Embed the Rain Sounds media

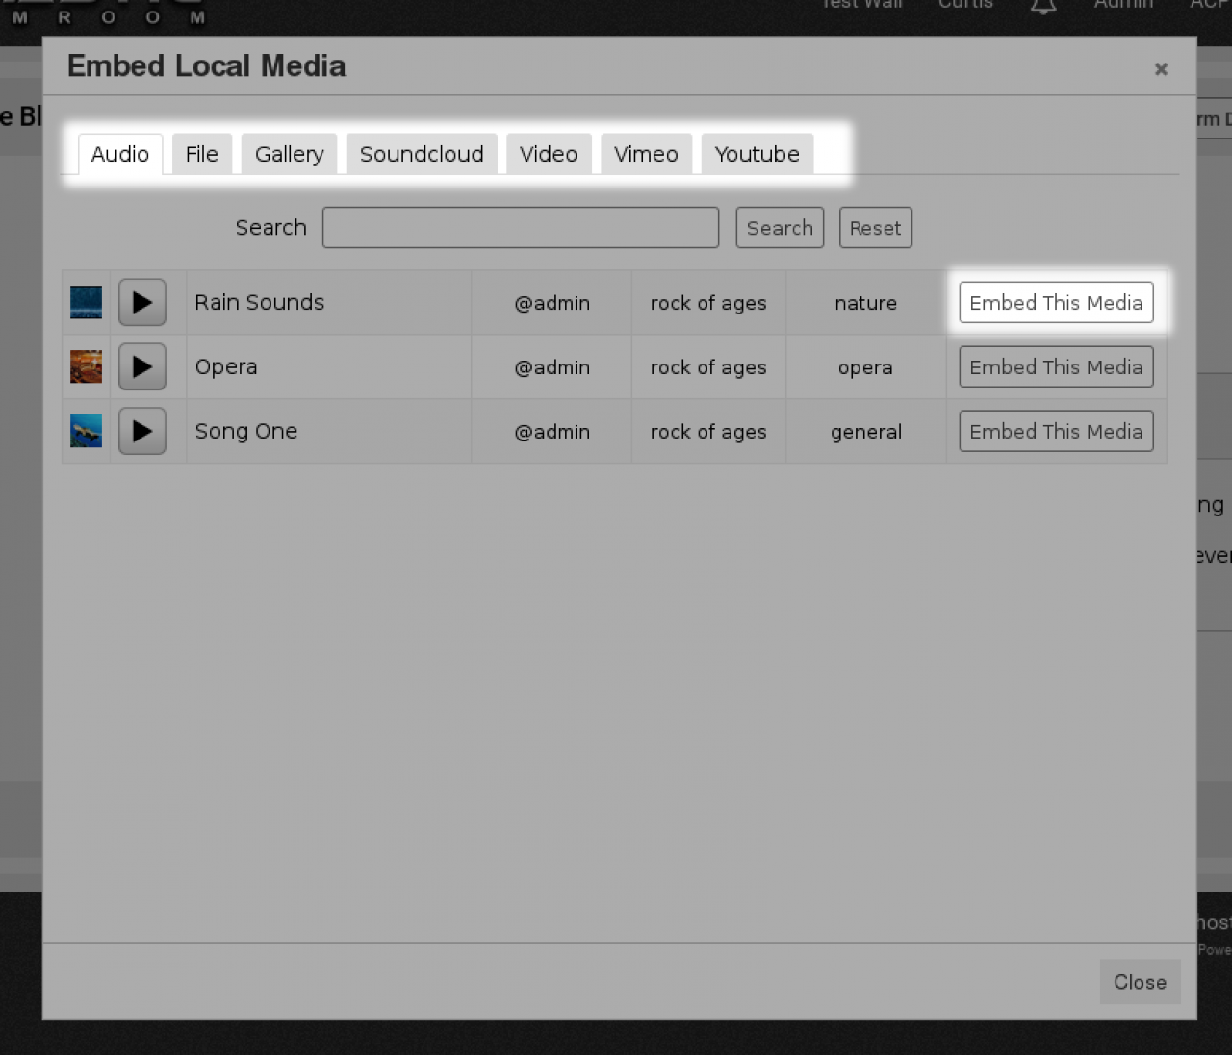[x=1056, y=303]
